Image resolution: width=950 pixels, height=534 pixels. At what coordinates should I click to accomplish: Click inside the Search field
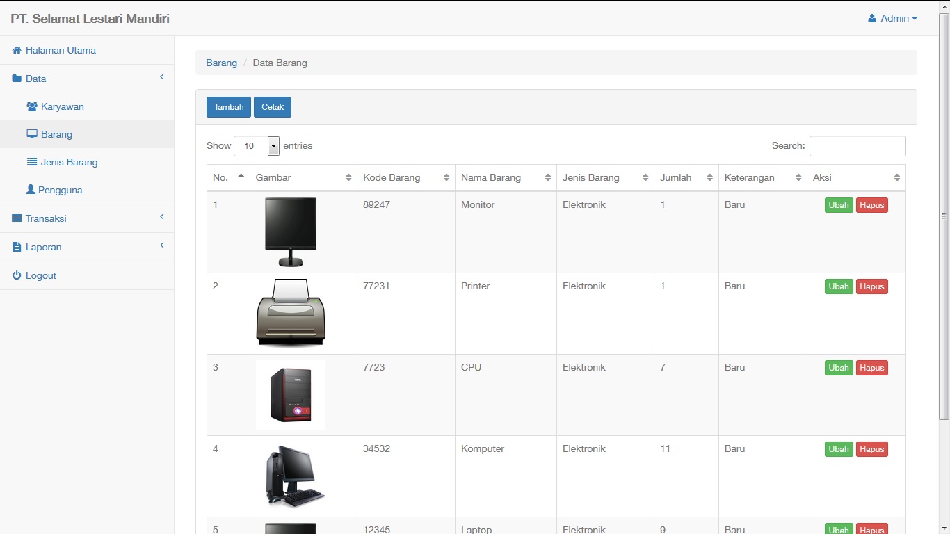pyautogui.click(x=857, y=146)
